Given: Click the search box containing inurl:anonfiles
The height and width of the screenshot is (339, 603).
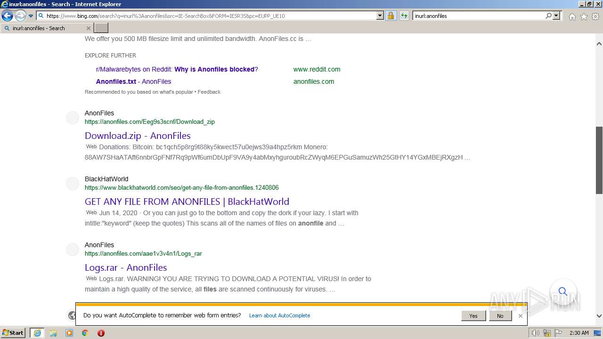Looking at the screenshot, I should [x=478, y=16].
